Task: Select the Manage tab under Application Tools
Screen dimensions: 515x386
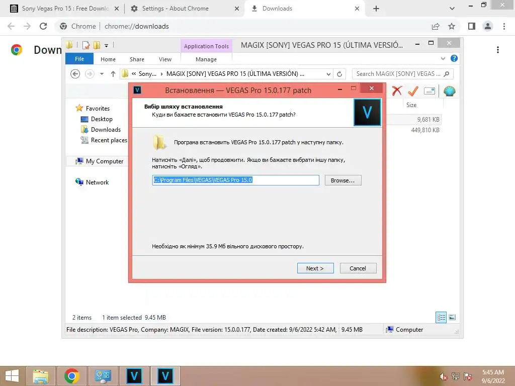Action: tap(206, 59)
